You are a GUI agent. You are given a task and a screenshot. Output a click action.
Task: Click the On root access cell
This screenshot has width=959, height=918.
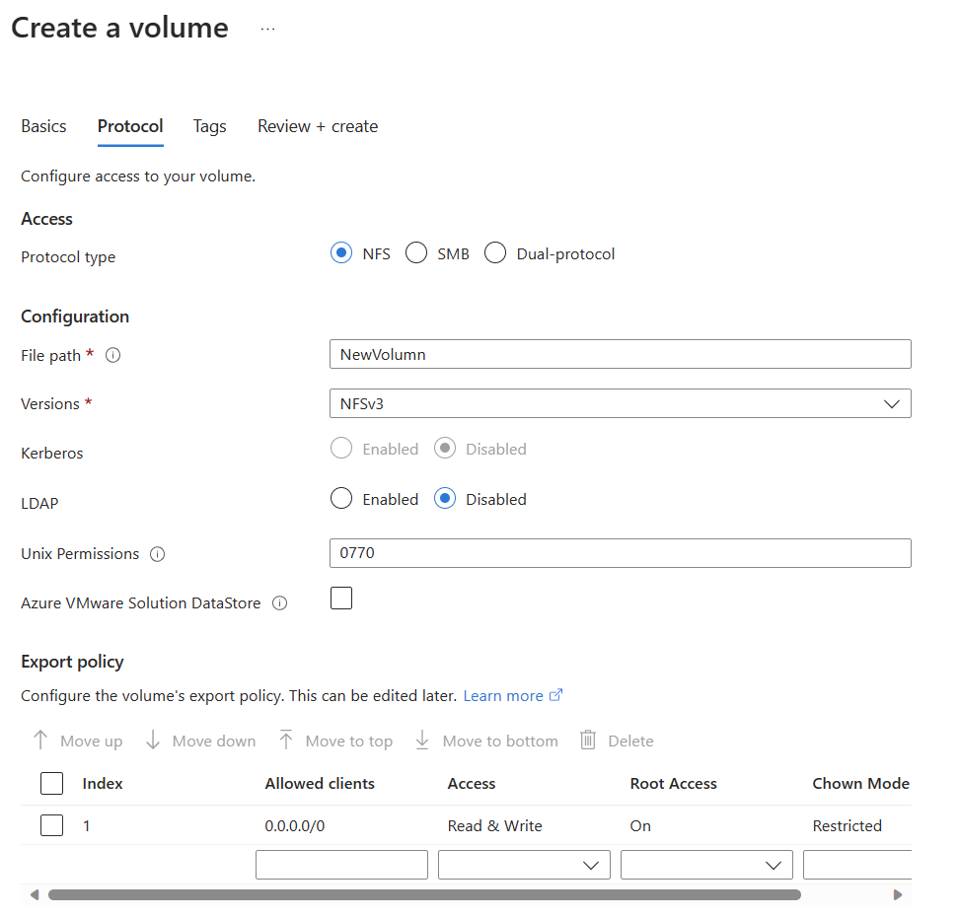[640, 825]
